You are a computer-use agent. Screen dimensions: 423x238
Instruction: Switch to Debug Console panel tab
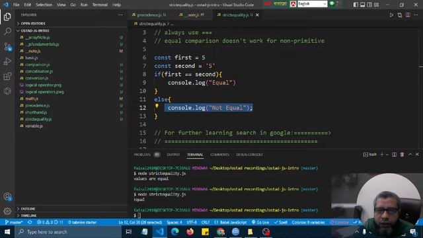(x=249, y=155)
